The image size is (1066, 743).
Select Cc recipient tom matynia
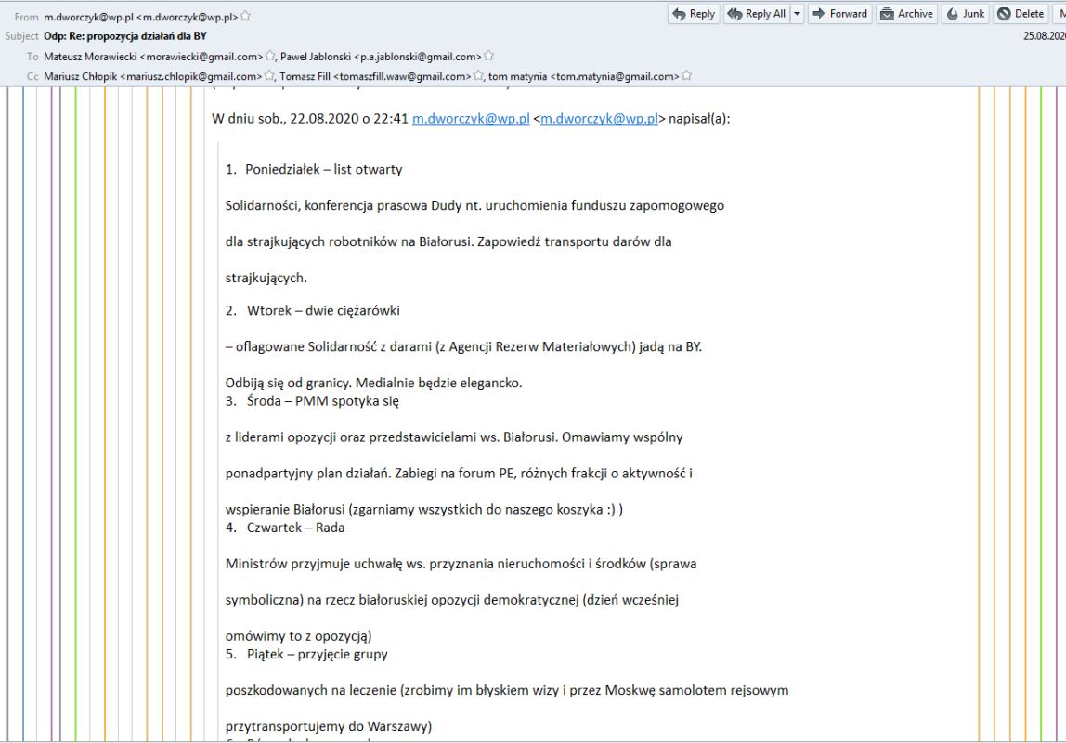[x=583, y=76]
